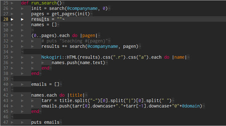The height and width of the screenshot is (126, 226).
Task: Click line number 25 in gutter
Action: pyautogui.click(x=6, y=3)
